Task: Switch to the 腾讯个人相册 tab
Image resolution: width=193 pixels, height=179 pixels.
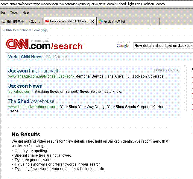Action: [x=124, y=21]
